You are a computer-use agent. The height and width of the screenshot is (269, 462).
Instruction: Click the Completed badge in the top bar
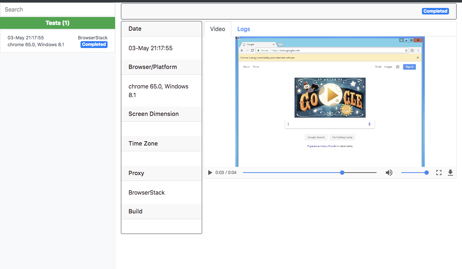(x=435, y=11)
